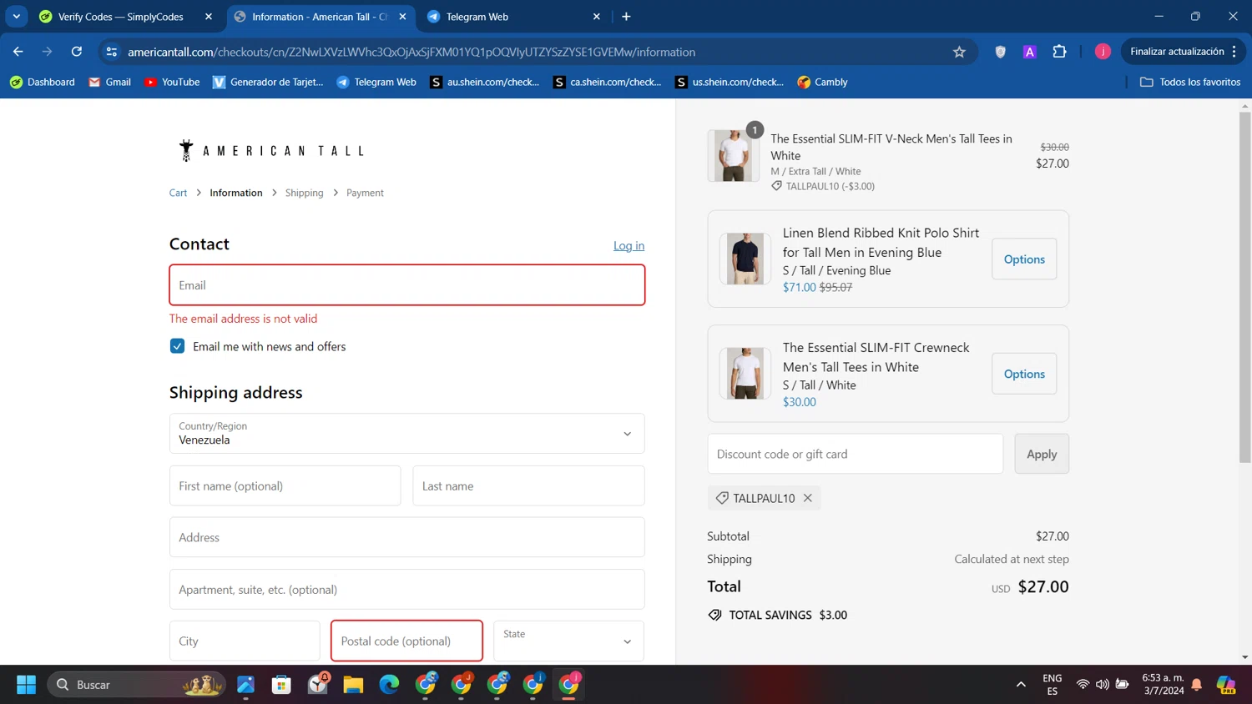Open the YouTube bookmark
Viewport: 1252px width, 704px height.
[x=172, y=82]
